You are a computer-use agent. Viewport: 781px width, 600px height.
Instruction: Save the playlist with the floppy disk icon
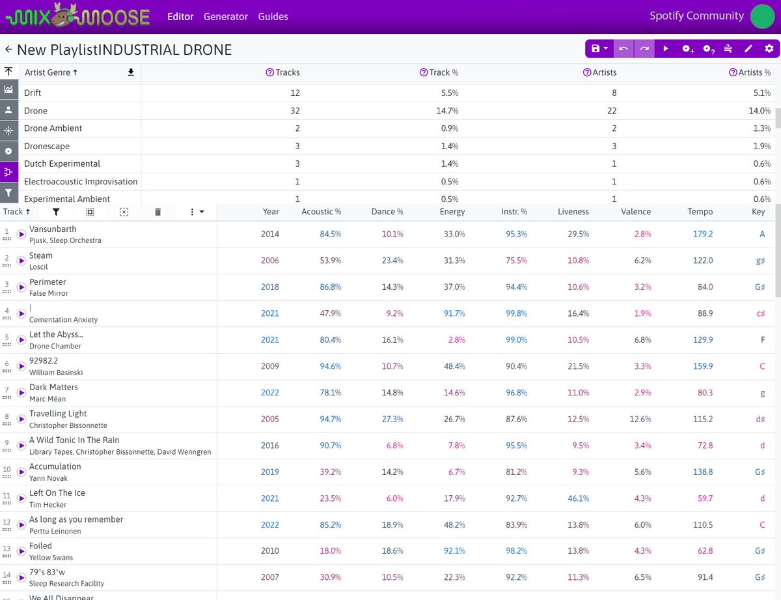(x=595, y=49)
